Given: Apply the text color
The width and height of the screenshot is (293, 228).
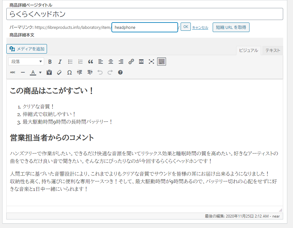Looking at the screenshot, I should pyautogui.click(x=33, y=72).
